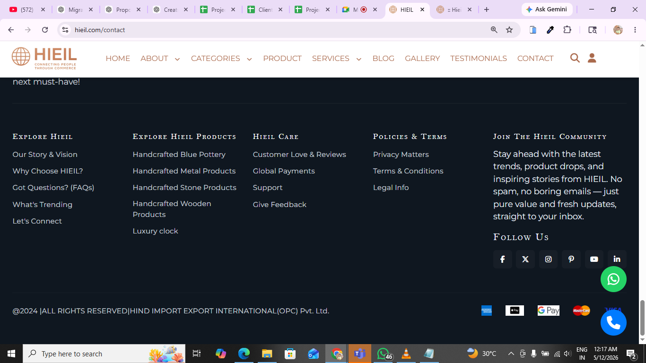Open Handcrafted Metal Products link

tap(184, 171)
